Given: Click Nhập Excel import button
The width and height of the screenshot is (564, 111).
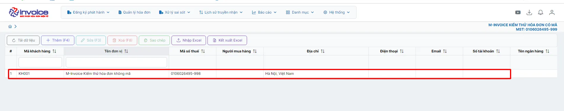Looking at the screenshot, I should click(x=189, y=40).
